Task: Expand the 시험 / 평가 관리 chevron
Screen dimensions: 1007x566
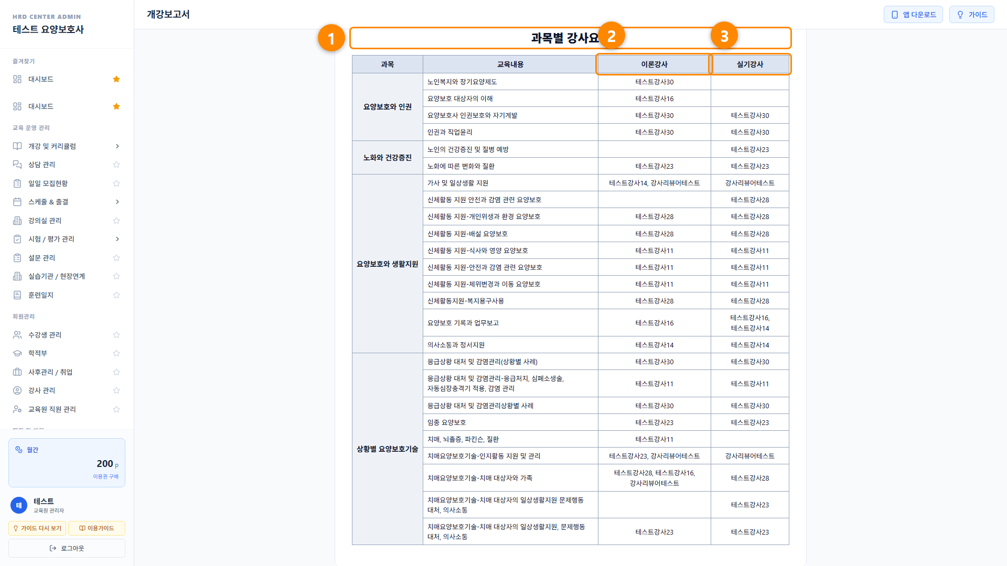Action: point(117,239)
